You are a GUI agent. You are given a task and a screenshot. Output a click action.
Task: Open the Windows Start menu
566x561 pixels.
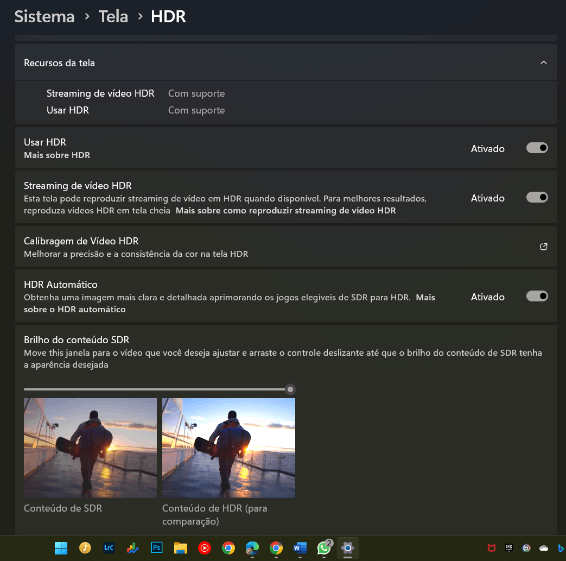[61, 548]
